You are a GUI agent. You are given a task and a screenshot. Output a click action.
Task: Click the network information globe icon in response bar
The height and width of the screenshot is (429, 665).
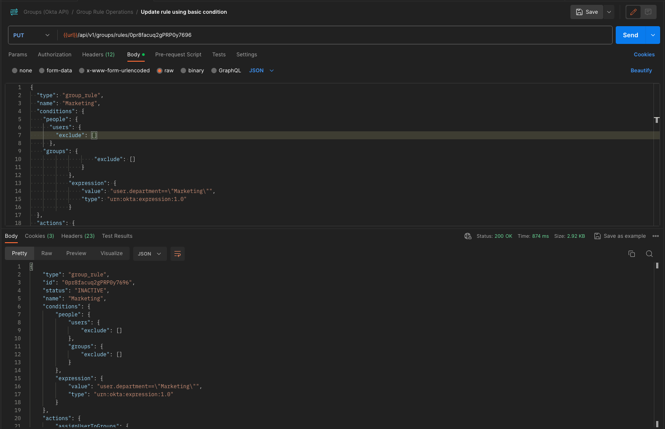[x=468, y=236]
